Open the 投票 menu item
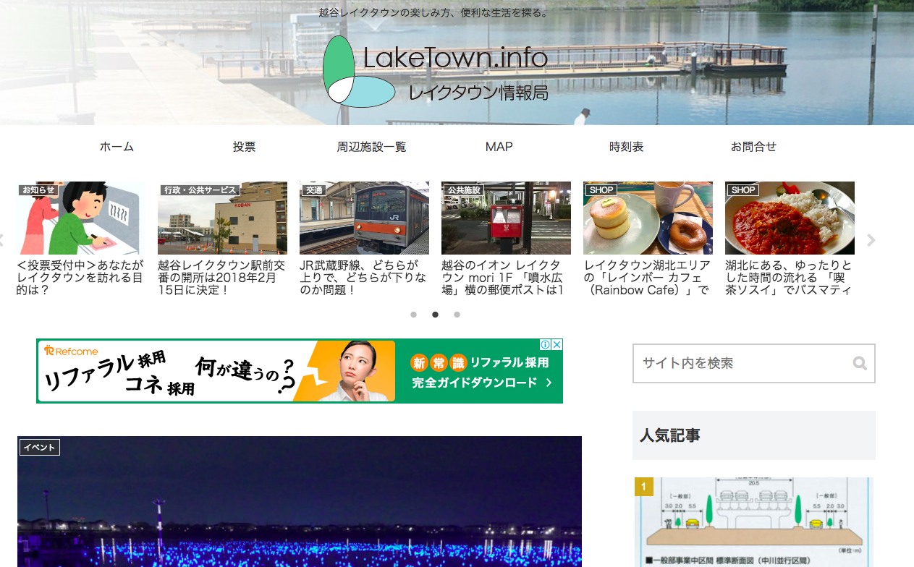 pos(244,147)
